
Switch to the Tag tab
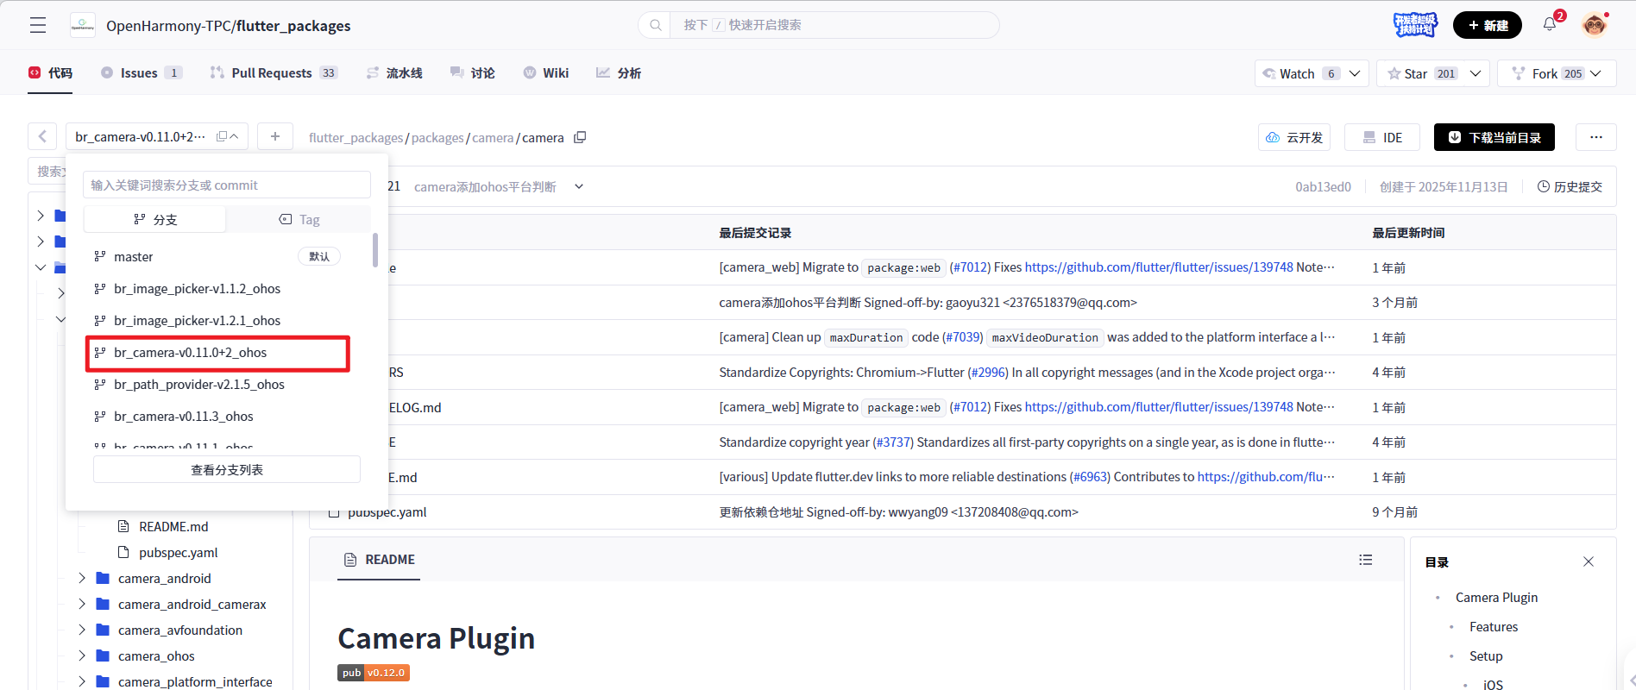click(x=299, y=220)
